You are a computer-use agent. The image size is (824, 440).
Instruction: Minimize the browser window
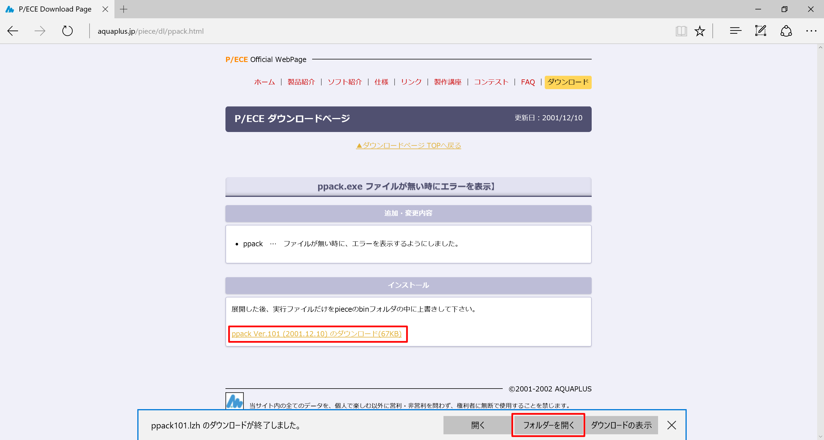(x=758, y=9)
